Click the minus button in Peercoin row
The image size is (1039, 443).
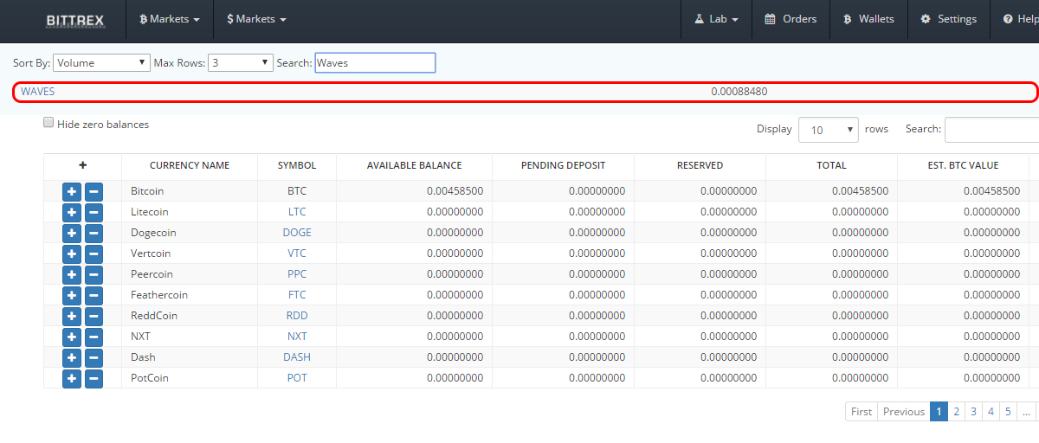coord(94,274)
